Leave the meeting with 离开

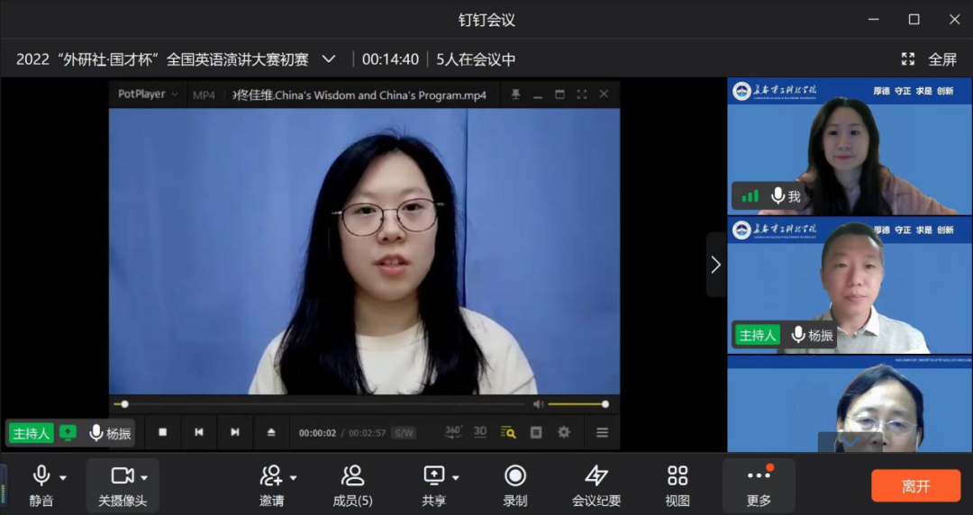(x=916, y=486)
